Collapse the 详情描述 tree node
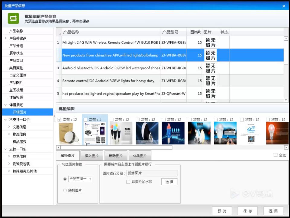Image resolution: width=290 pixels, height=218 pixels. coord(5,105)
